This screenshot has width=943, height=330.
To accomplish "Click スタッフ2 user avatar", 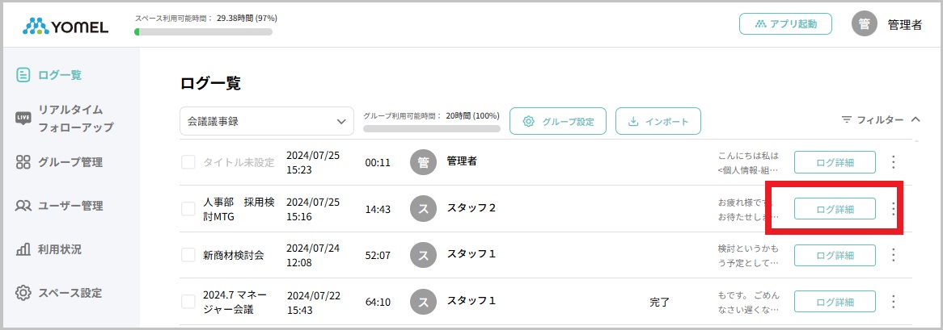I will click(423, 209).
